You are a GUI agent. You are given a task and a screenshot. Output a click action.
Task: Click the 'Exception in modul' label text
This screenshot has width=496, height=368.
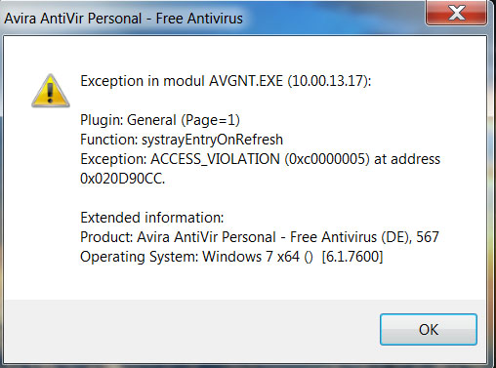point(143,81)
